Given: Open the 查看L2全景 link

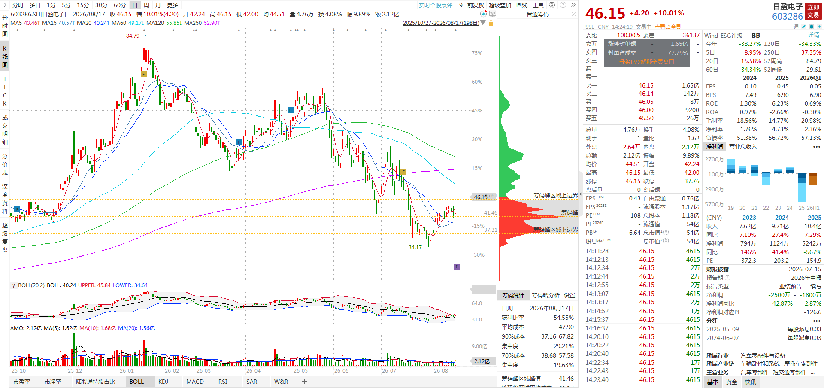Looking at the screenshot, I should click(x=668, y=27).
